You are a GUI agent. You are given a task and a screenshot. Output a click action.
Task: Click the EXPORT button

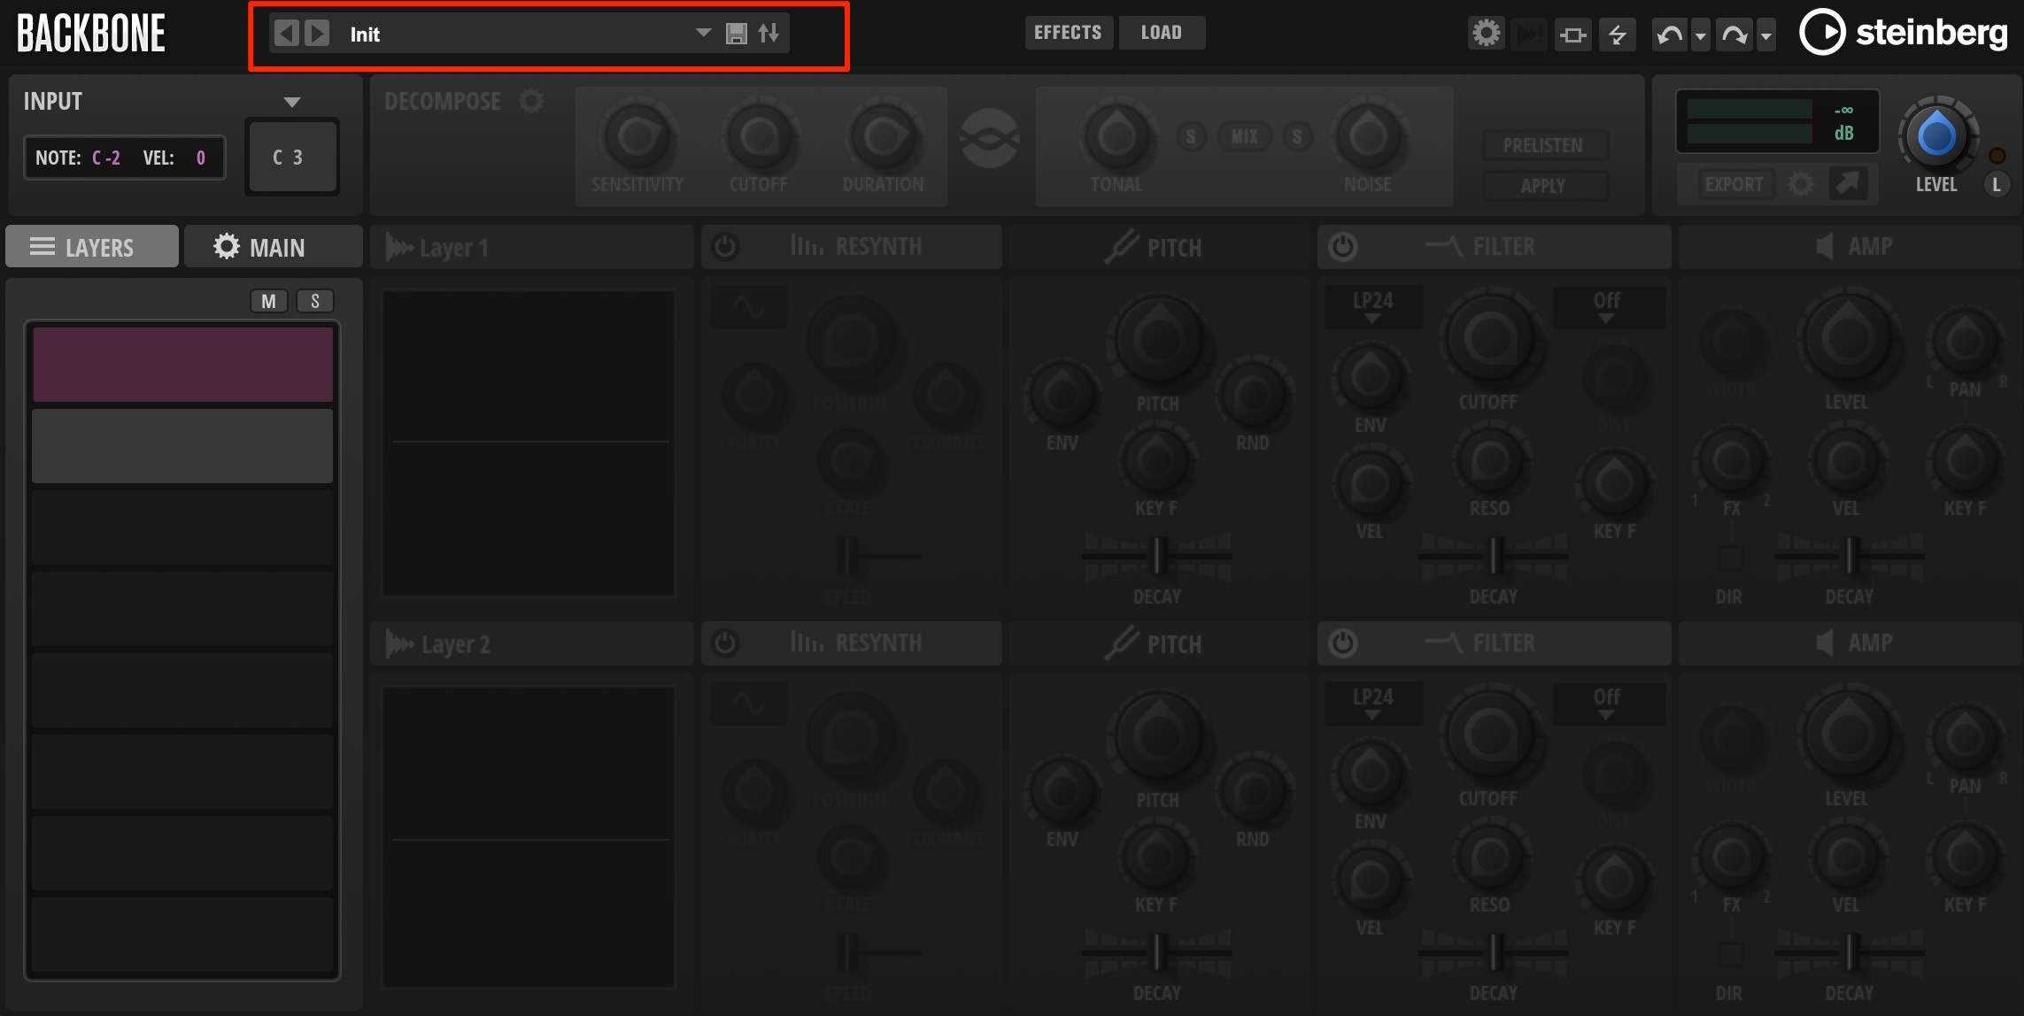1734,184
